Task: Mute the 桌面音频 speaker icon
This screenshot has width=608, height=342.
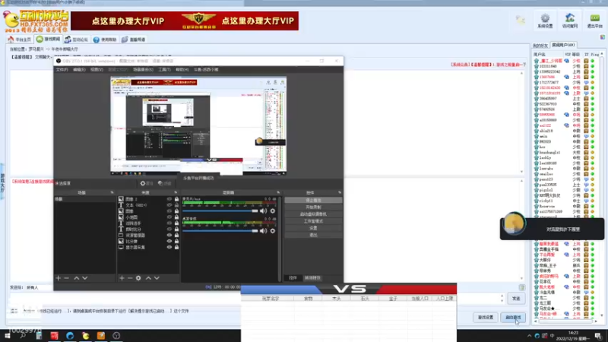Action: (x=263, y=231)
